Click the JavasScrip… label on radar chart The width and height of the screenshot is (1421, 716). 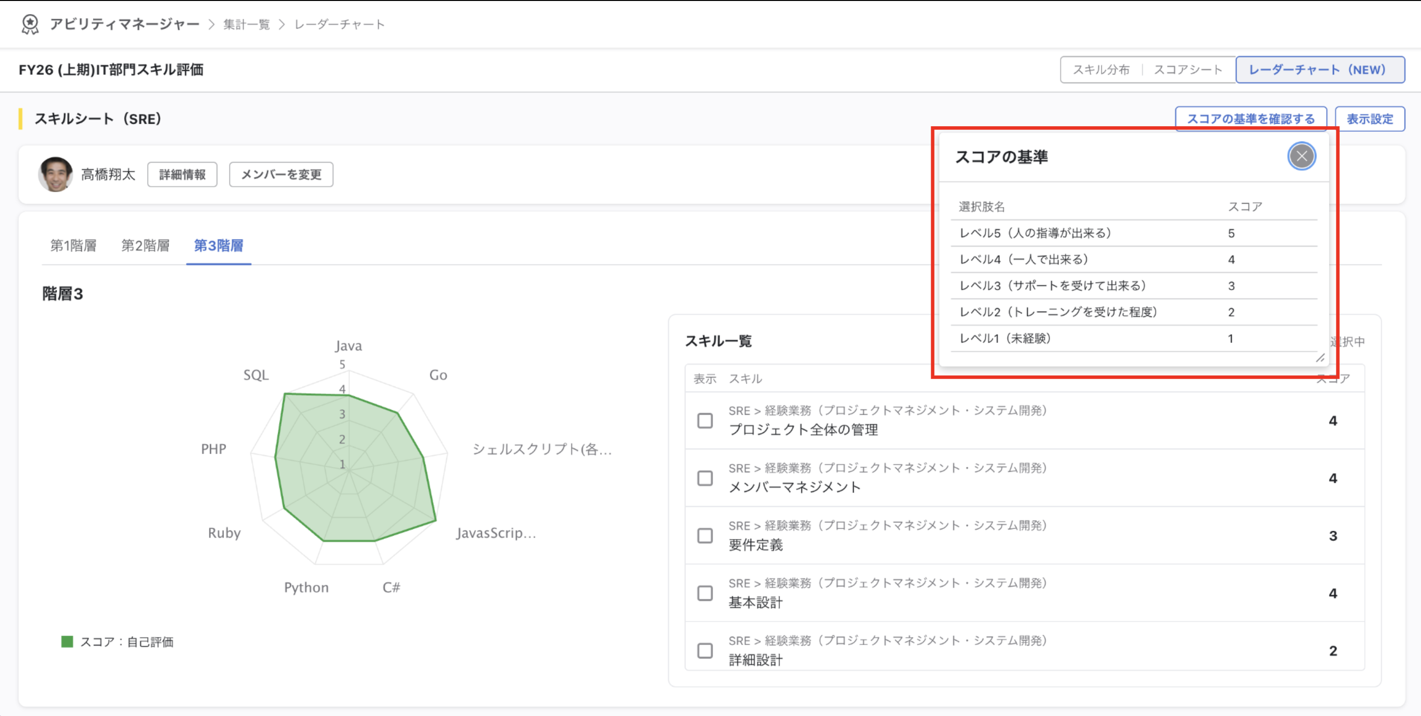pyautogui.click(x=496, y=533)
